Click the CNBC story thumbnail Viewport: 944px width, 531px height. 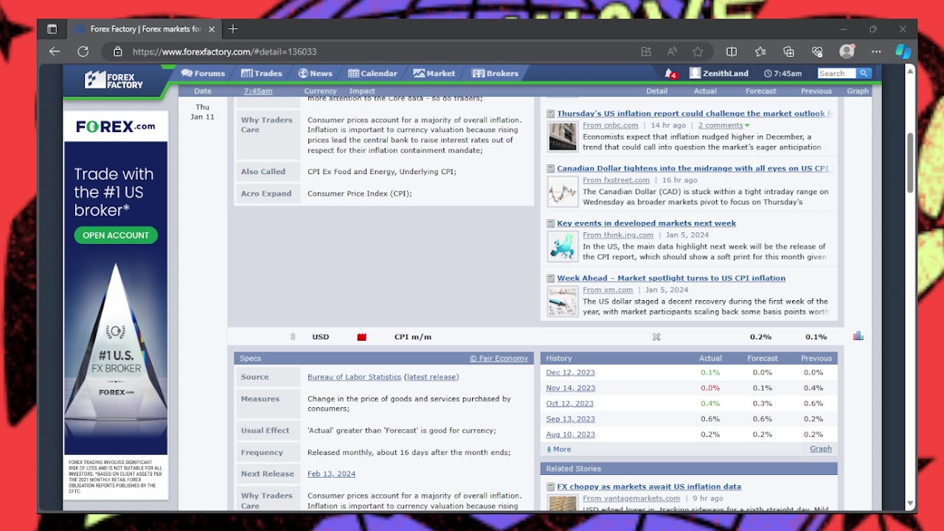(563, 137)
